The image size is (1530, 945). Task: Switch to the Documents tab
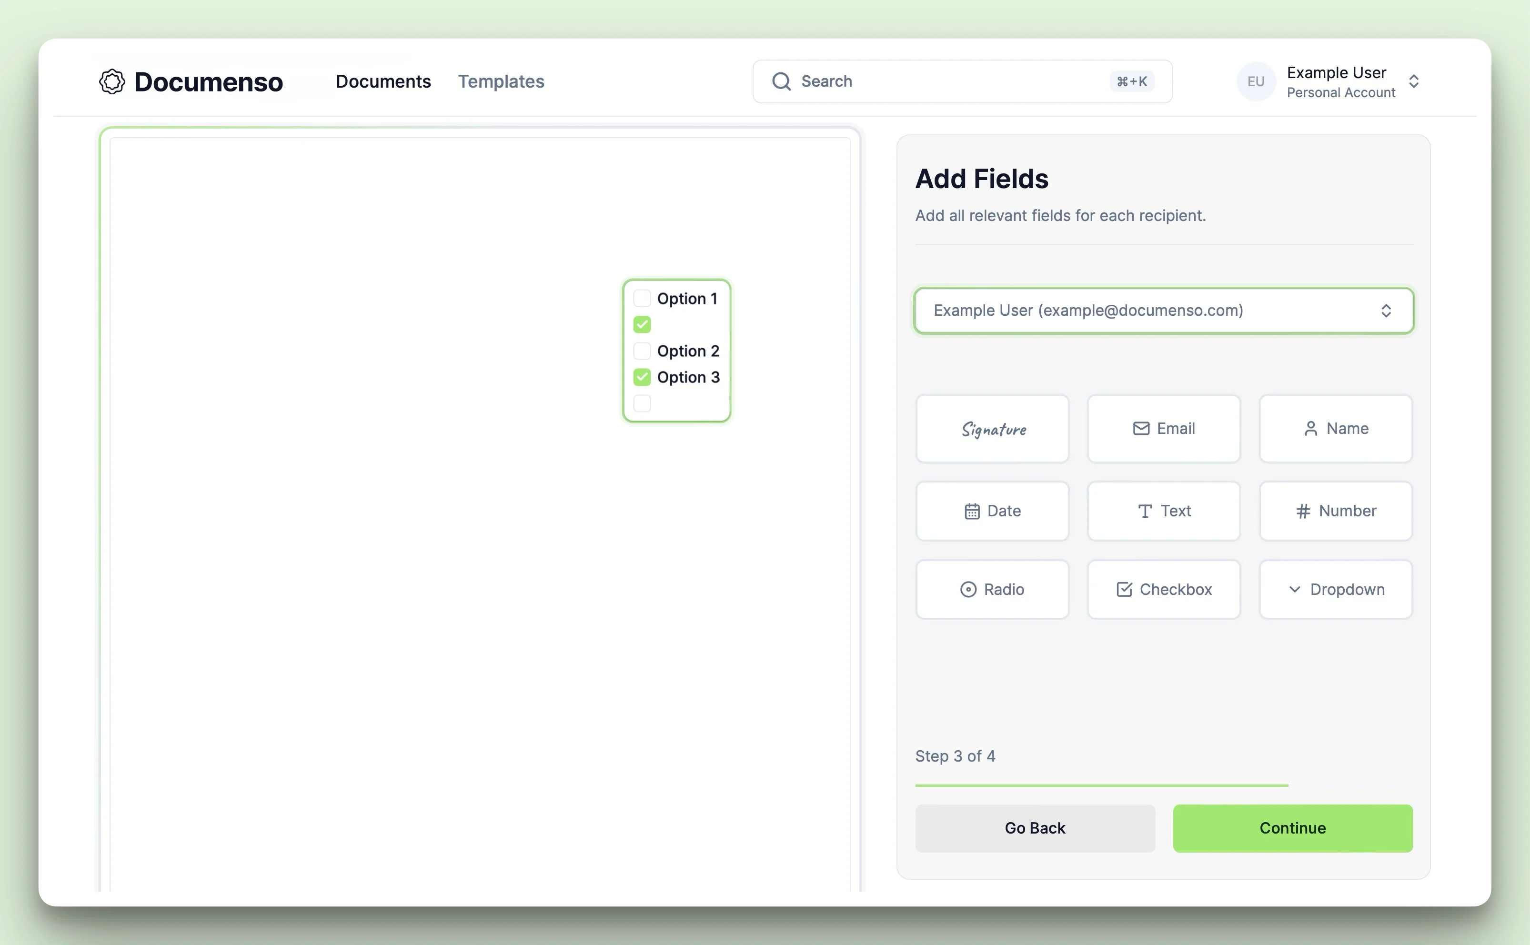(x=383, y=81)
